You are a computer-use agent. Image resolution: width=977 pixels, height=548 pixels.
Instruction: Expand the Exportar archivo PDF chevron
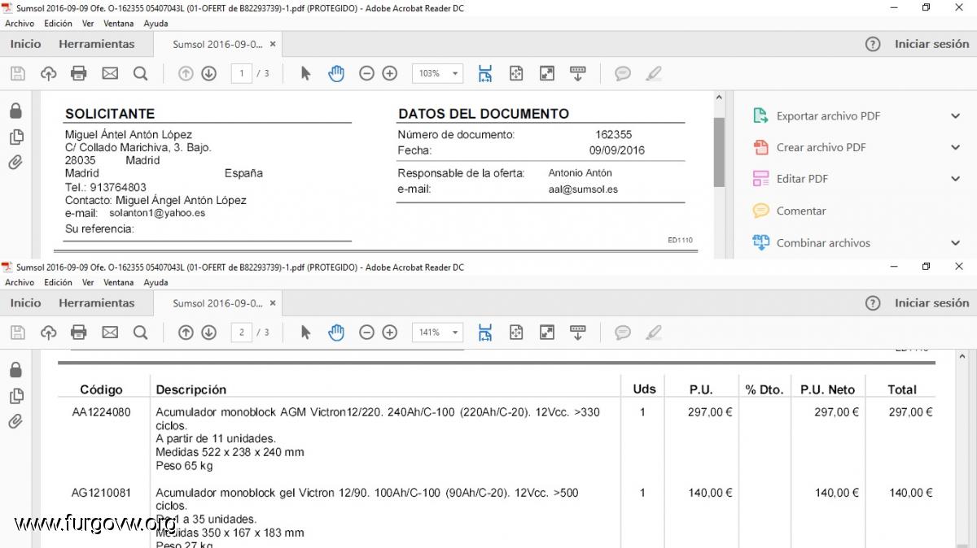click(x=956, y=116)
